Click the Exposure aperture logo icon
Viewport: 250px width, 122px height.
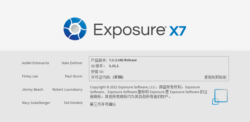pyautogui.click(x=75, y=29)
